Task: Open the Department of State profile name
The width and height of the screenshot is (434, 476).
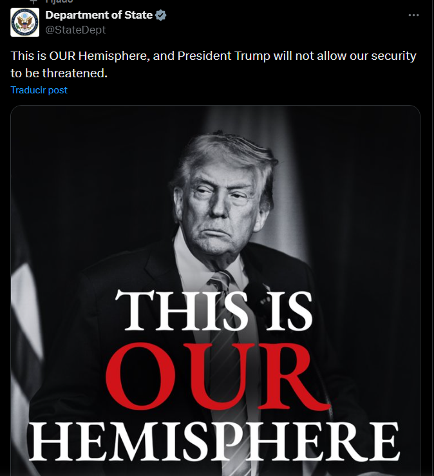Action: tap(99, 15)
